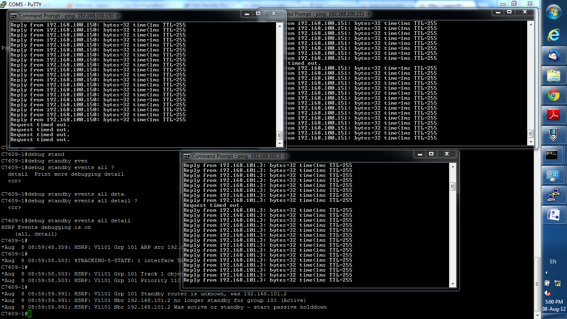This screenshot has height=319, width=567.
Task: Maximize the 192.168.101.3 ping window
Action: click(x=431, y=154)
